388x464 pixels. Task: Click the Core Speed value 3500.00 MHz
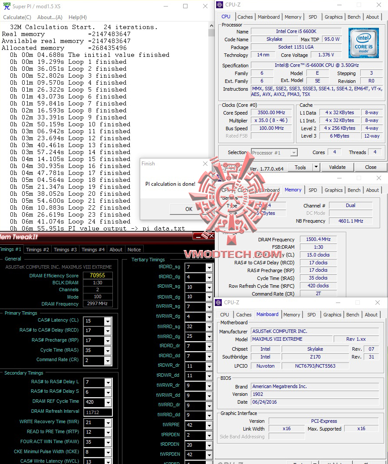(x=271, y=113)
